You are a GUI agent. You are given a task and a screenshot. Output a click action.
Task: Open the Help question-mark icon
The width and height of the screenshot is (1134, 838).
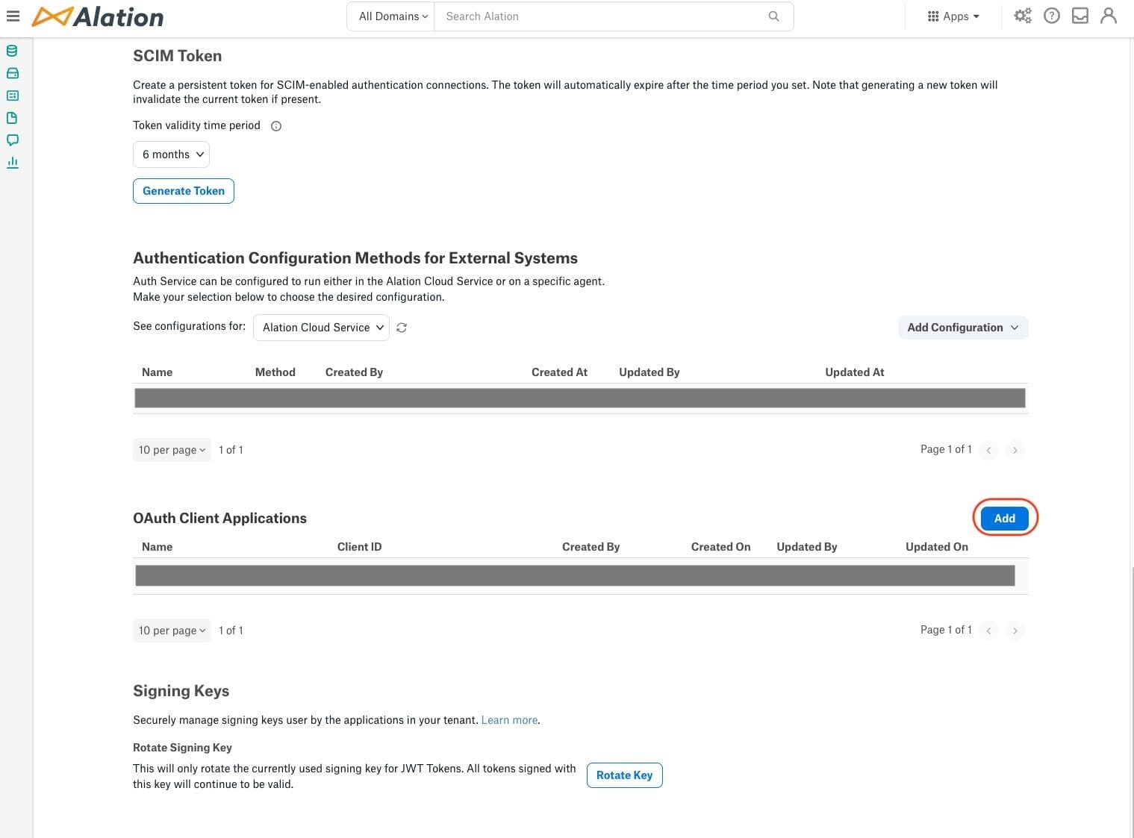pyautogui.click(x=1051, y=16)
